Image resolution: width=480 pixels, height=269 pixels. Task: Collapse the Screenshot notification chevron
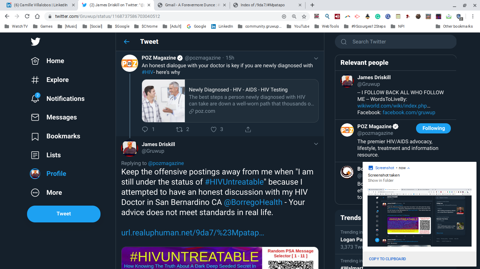pos(408,168)
